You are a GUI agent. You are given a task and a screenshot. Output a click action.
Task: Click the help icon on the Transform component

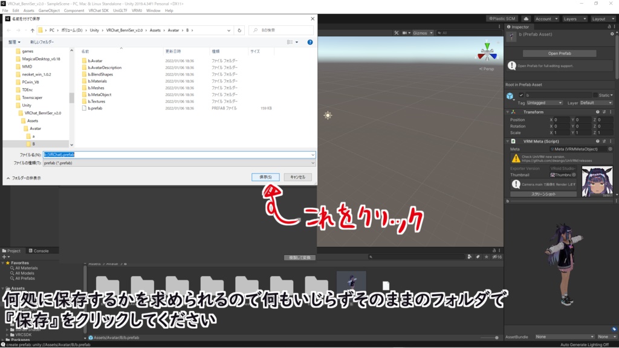pos(598,112)
